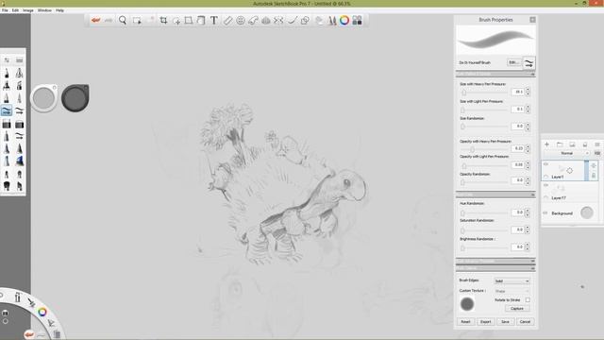Select the rectangular selection tool

pos(137,21)
